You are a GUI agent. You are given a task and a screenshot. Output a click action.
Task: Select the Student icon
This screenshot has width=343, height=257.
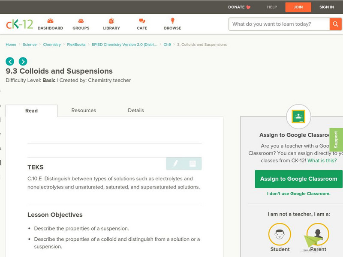[x=279, y=234]
